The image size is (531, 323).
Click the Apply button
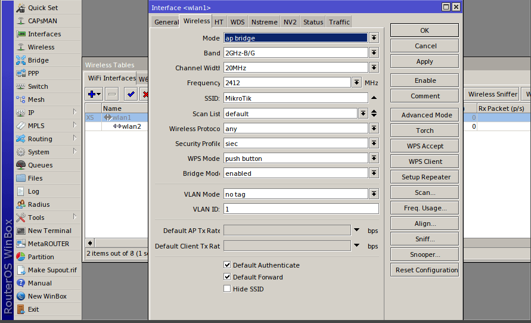click(x=424, y=61)
